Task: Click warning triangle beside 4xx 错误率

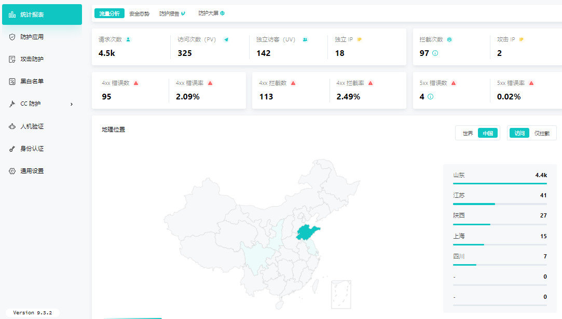Action: point(210,83)
